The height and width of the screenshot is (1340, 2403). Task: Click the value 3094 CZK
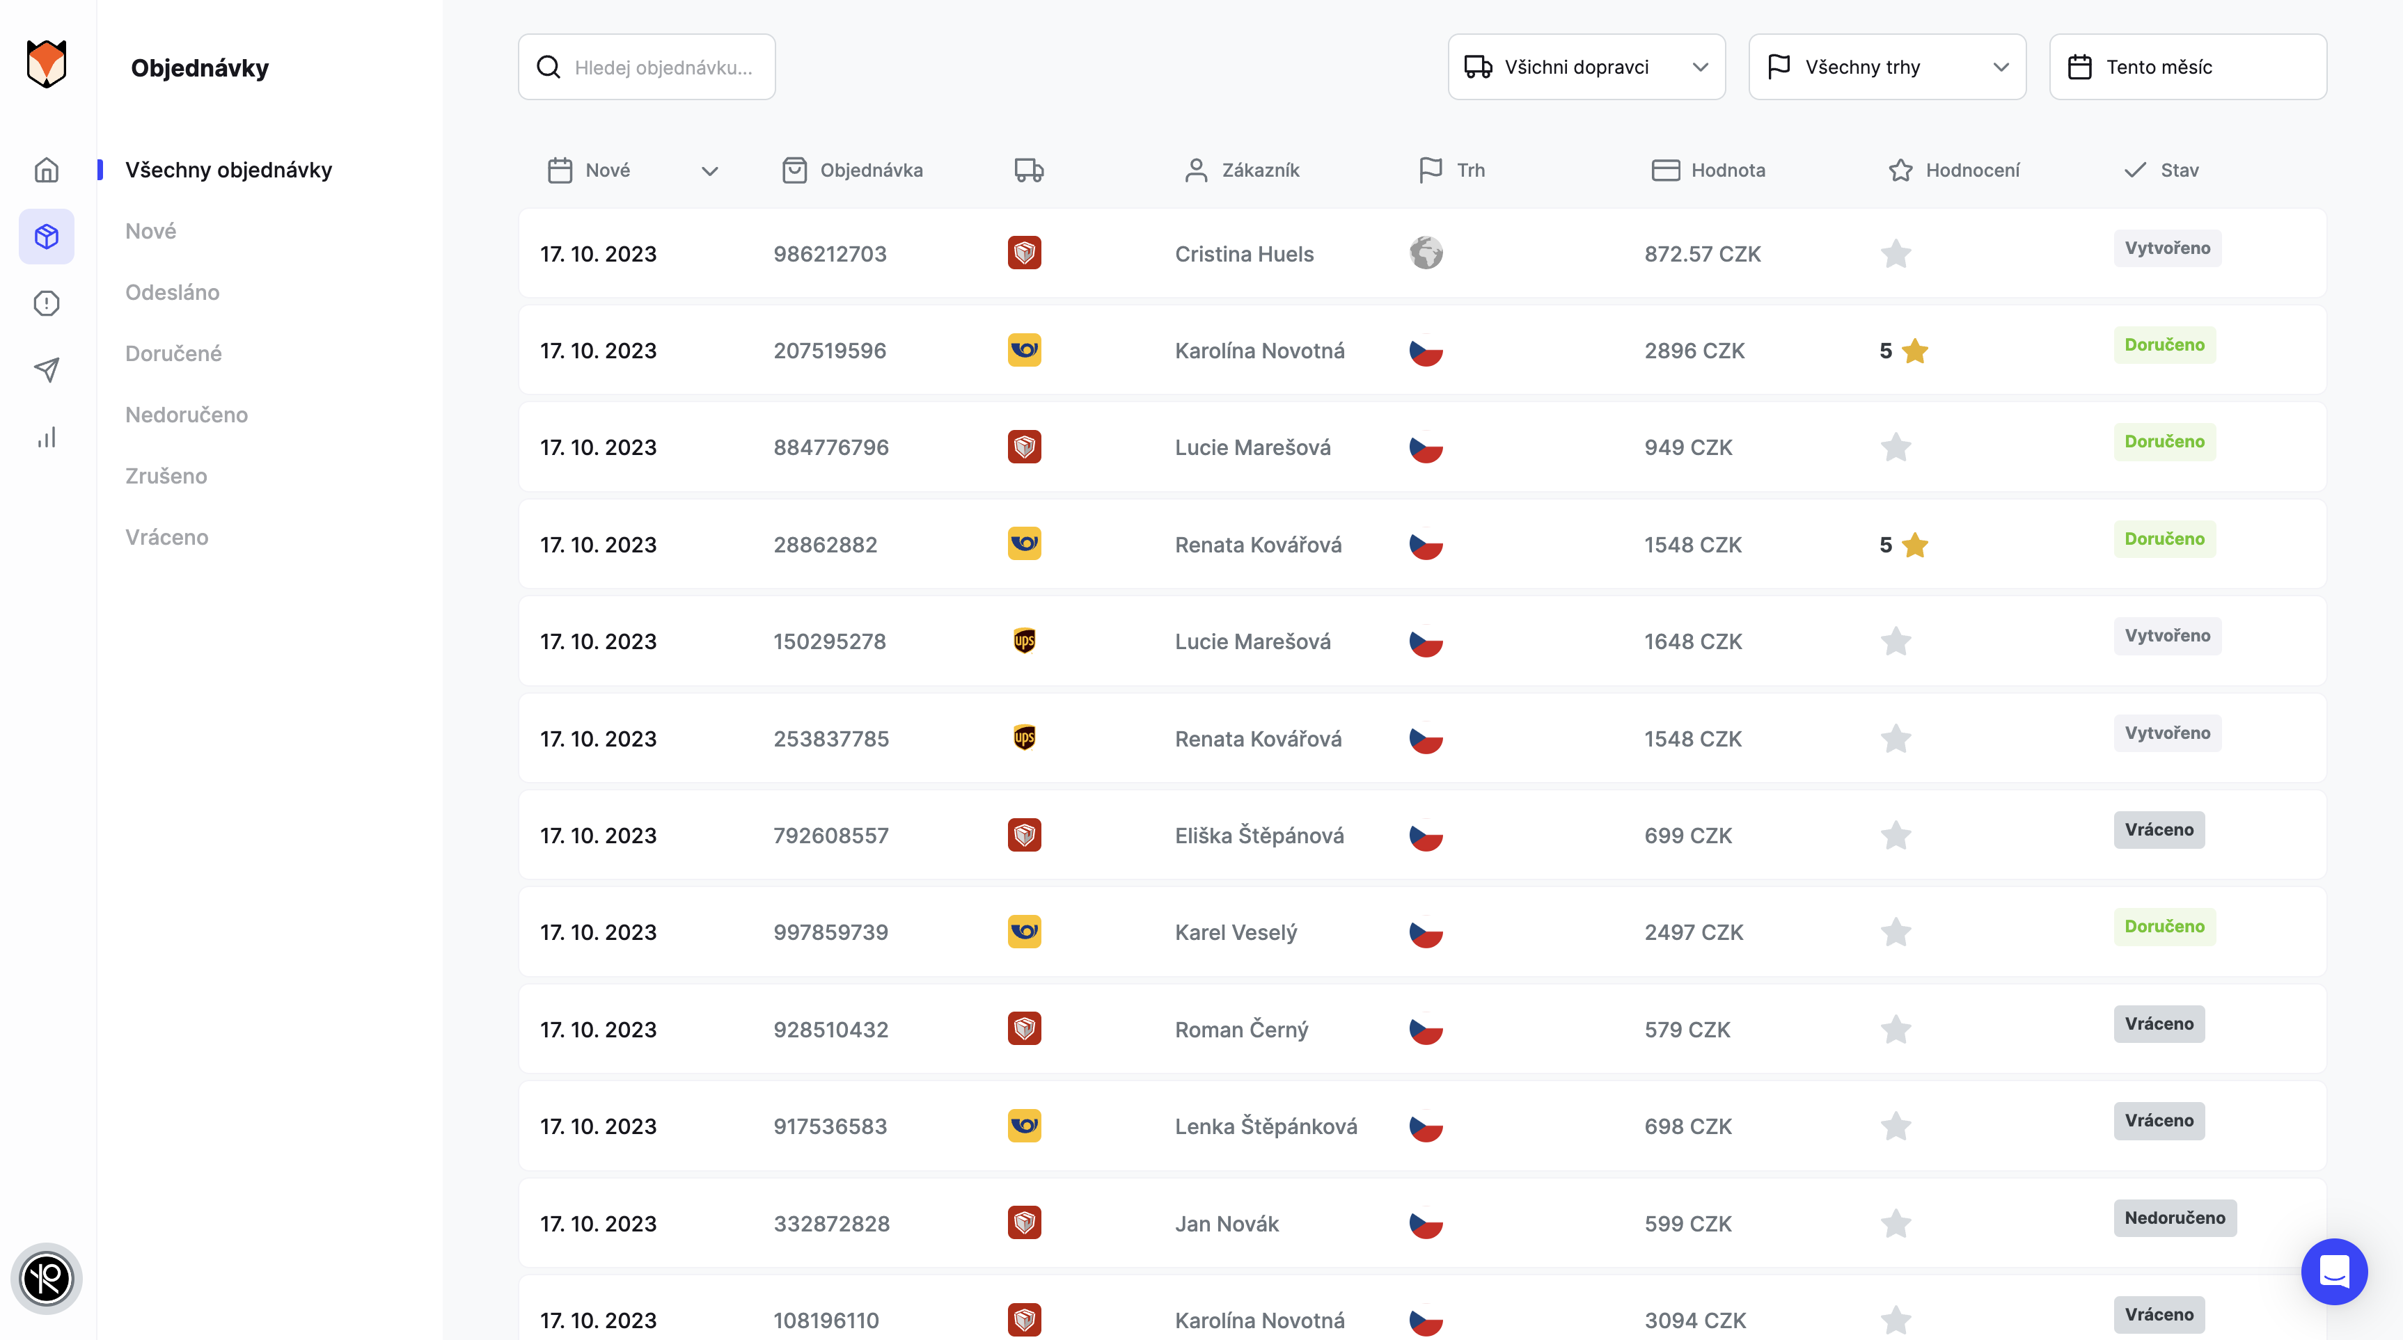[1695, 1321]
